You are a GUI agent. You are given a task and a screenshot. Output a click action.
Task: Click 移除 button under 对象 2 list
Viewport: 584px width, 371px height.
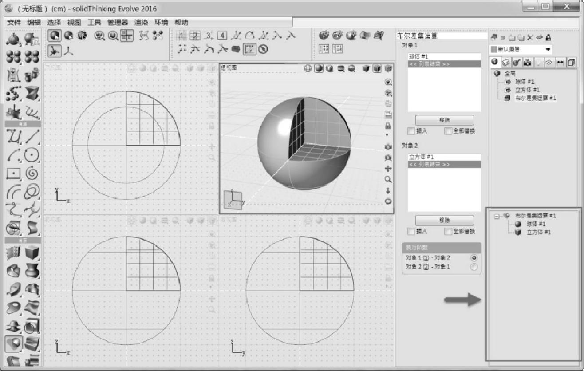coord(444,221)
